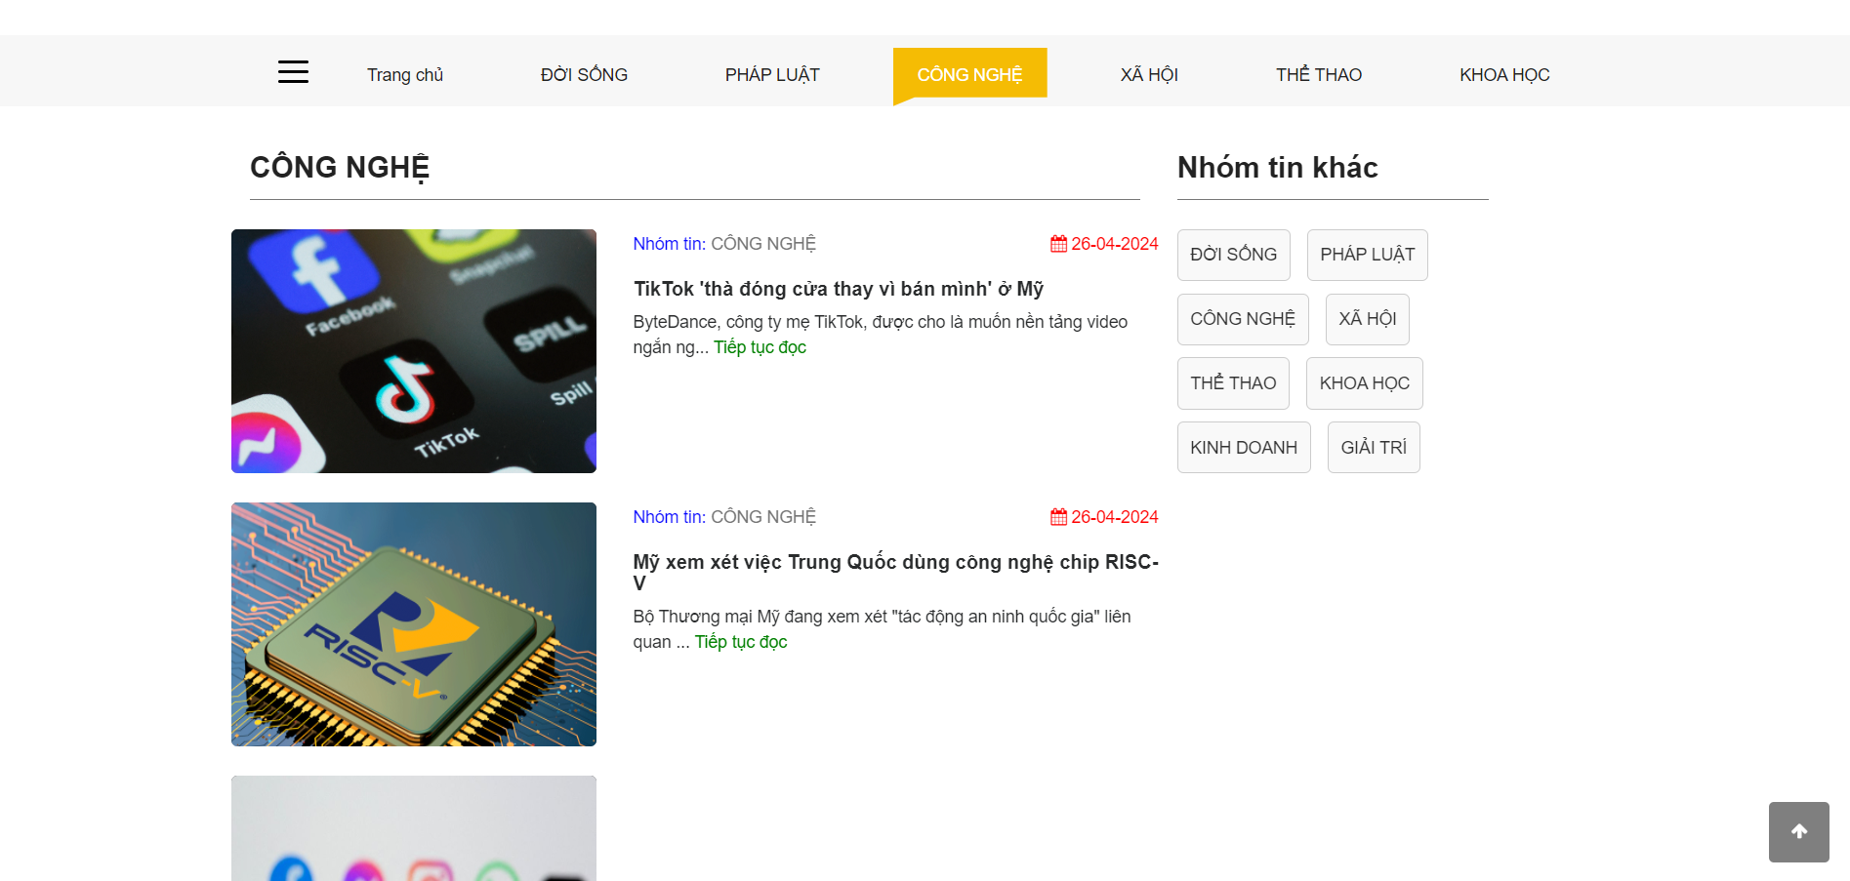Click the date 26-04-2024 on RISC-V article
This screenshot has height=881, width=1850.
click(1115, 517)
